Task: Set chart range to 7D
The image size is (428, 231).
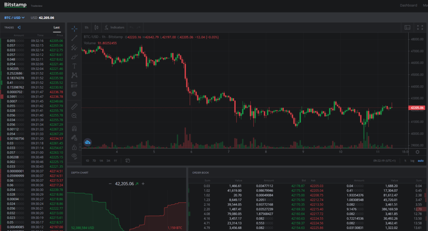Action: 94,161
